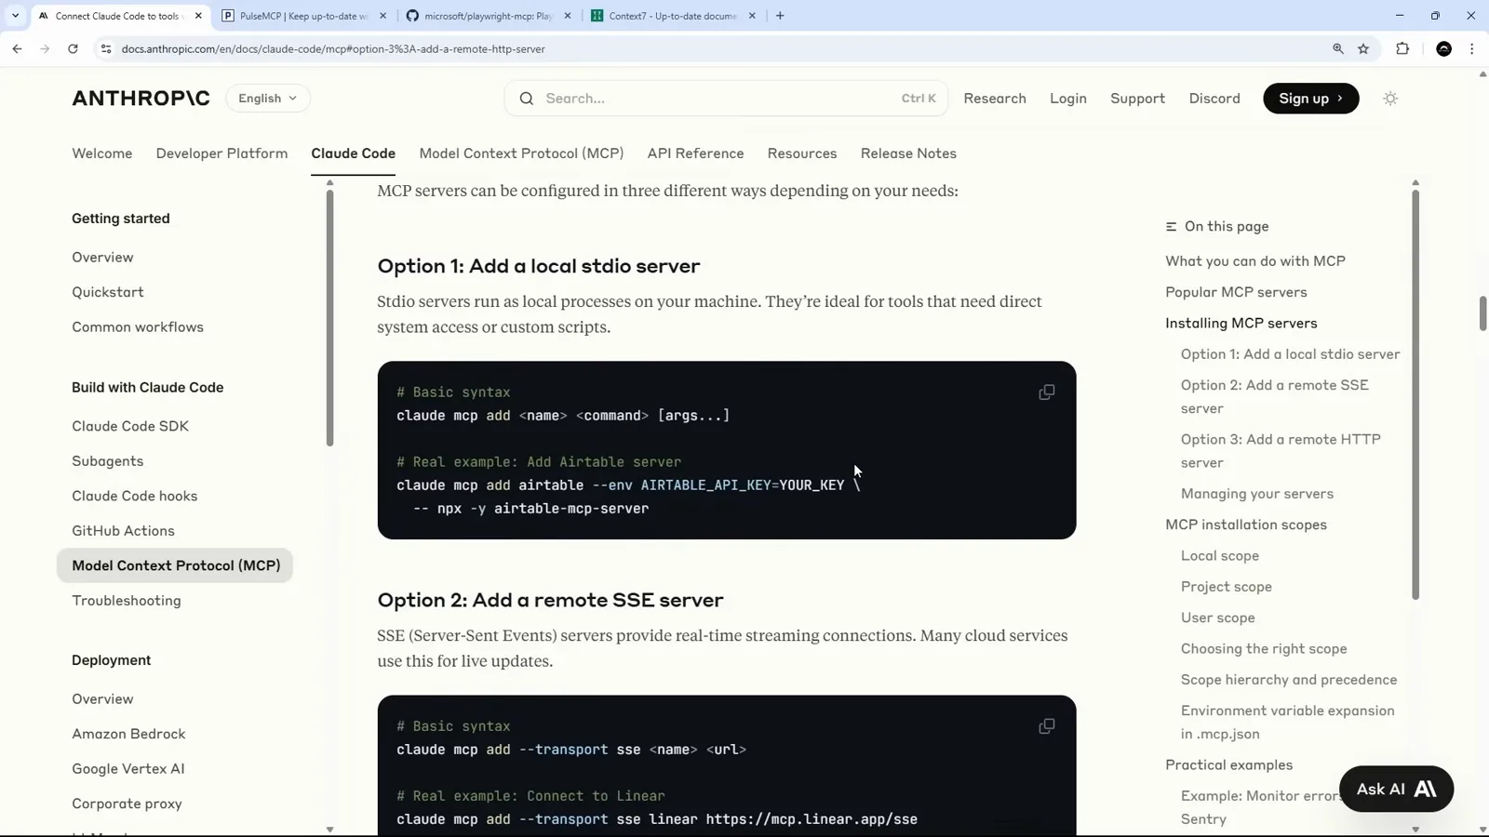Click the On this page list icon
Viewport: 1489px width, 837px height.
1171,227
